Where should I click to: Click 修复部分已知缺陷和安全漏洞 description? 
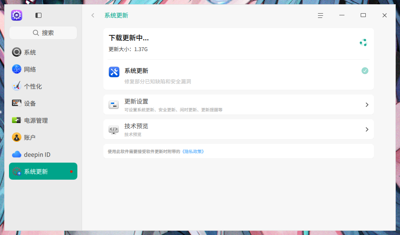click(158, 82)
